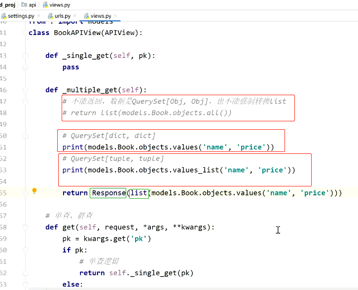Click the Python file icon on settings.py tab

pyautogui.click(x=4, y=16)
